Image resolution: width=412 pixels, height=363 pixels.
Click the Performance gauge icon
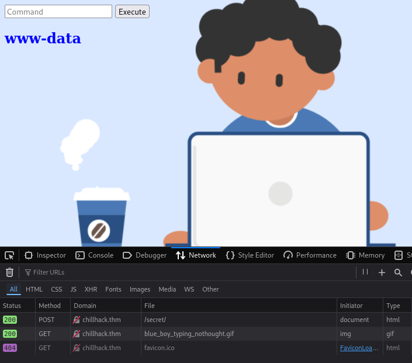coord(288,255)
